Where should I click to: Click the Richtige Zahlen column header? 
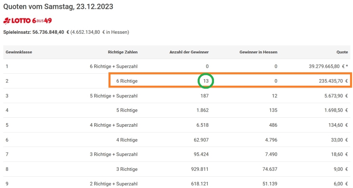(123, 52)
